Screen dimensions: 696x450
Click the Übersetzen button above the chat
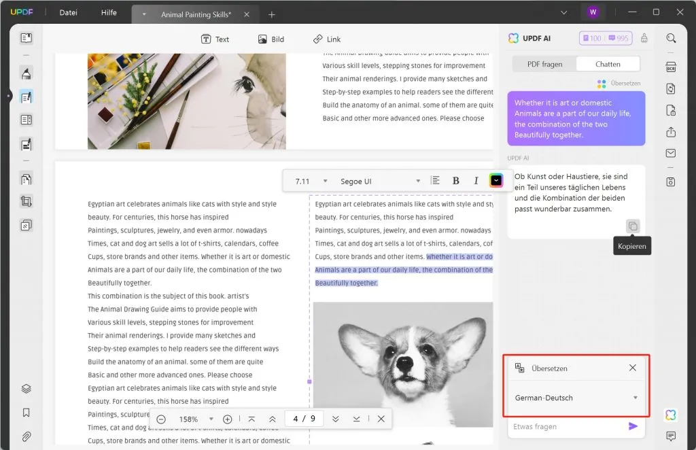coord(620,83)
